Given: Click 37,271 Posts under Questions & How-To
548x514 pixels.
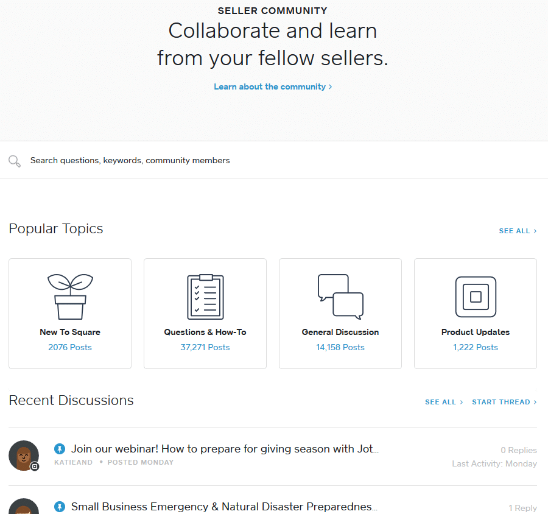Looking at the screenshot, I should [205, 346].
